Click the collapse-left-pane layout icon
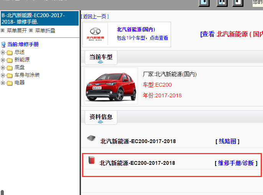Image resolution: width=263 pixels, height=195 pixels. pos(238,3)
